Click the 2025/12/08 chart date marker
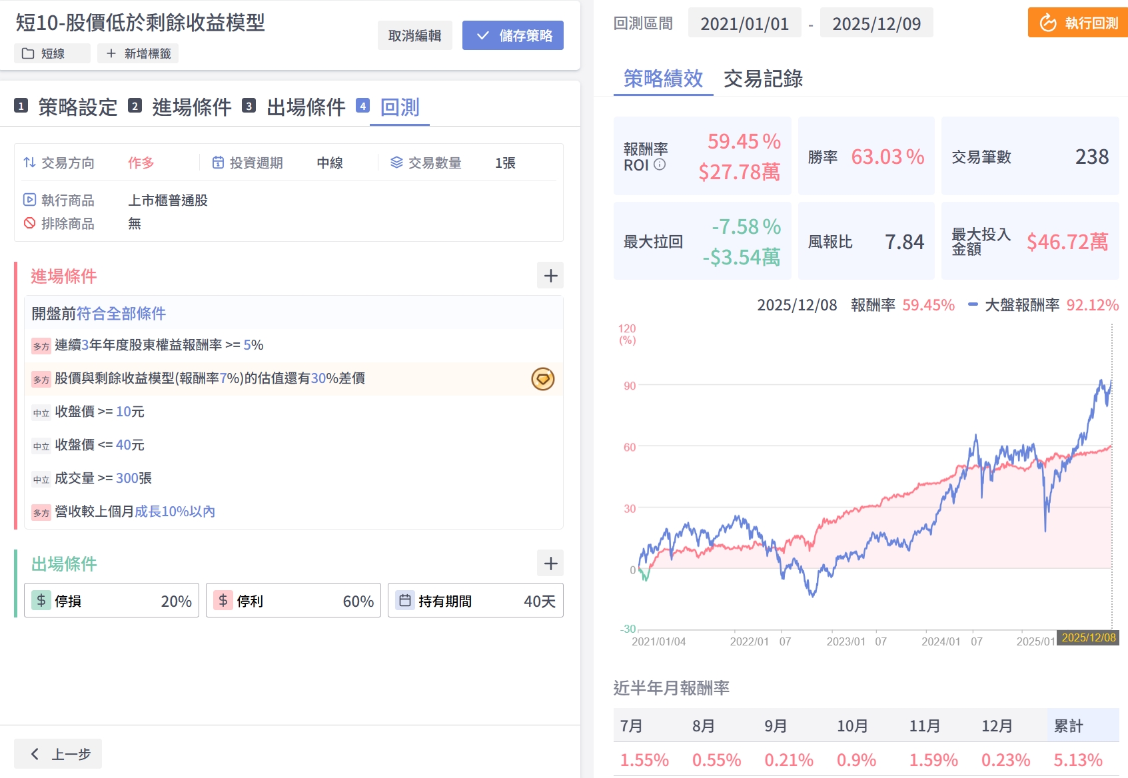 pyautogui.click(x=1088, y=638)
